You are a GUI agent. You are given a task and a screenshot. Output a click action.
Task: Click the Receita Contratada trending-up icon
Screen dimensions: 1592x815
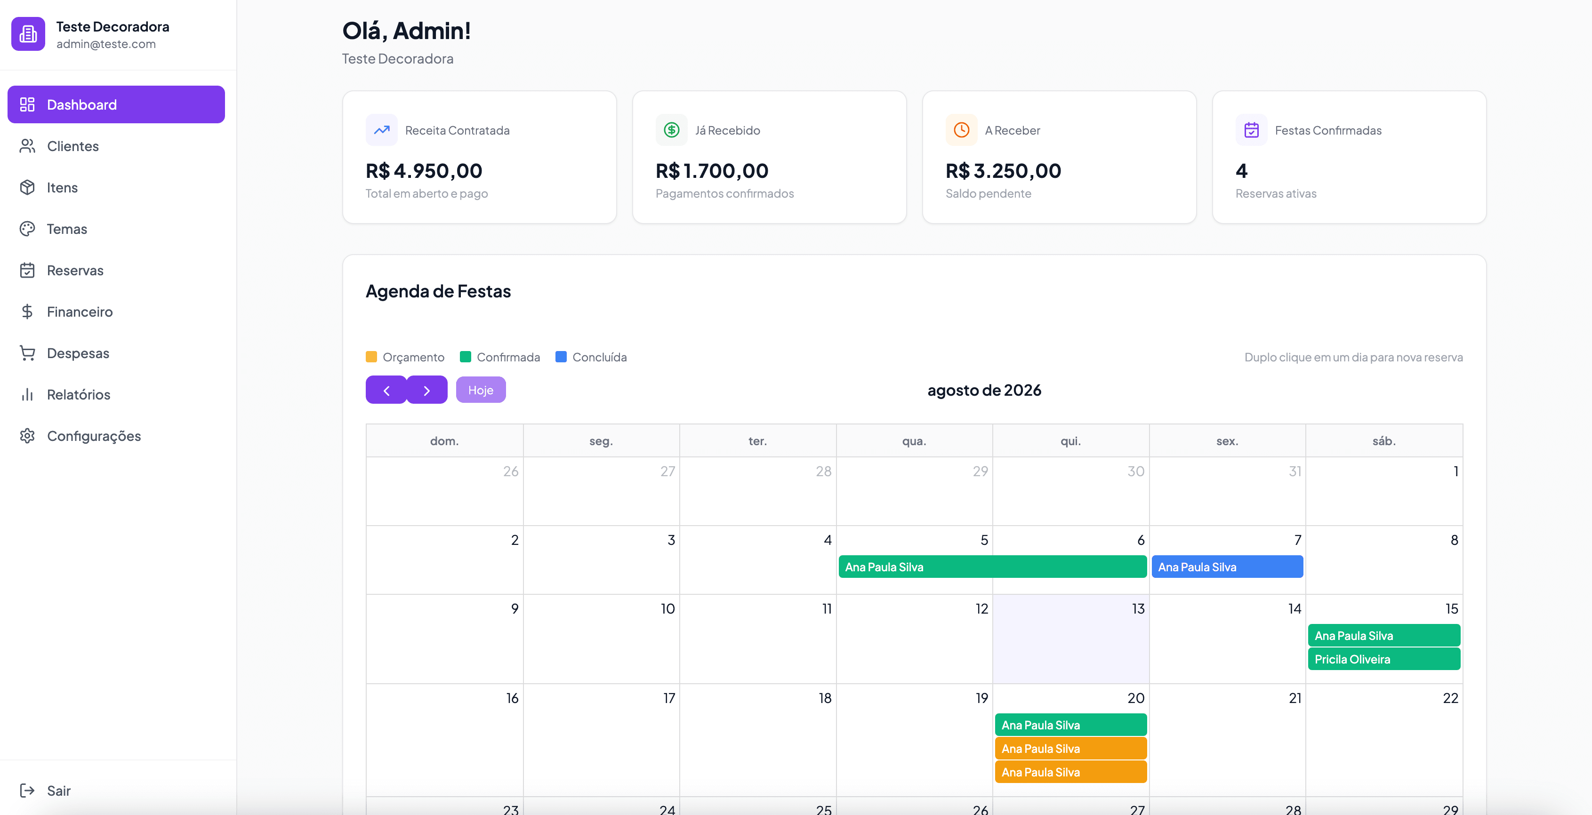click(381, 130)
